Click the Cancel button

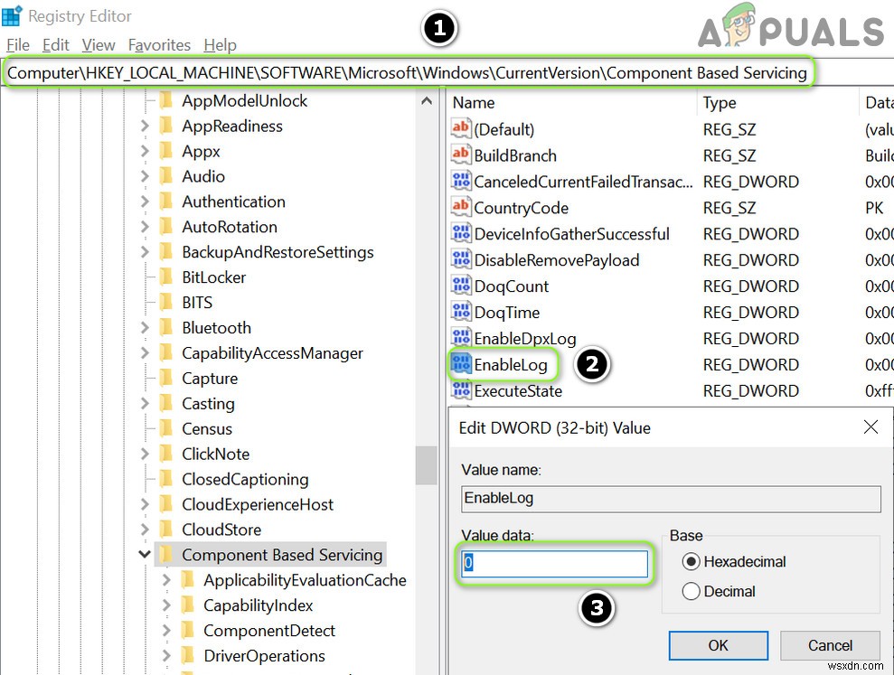point(829,645)
